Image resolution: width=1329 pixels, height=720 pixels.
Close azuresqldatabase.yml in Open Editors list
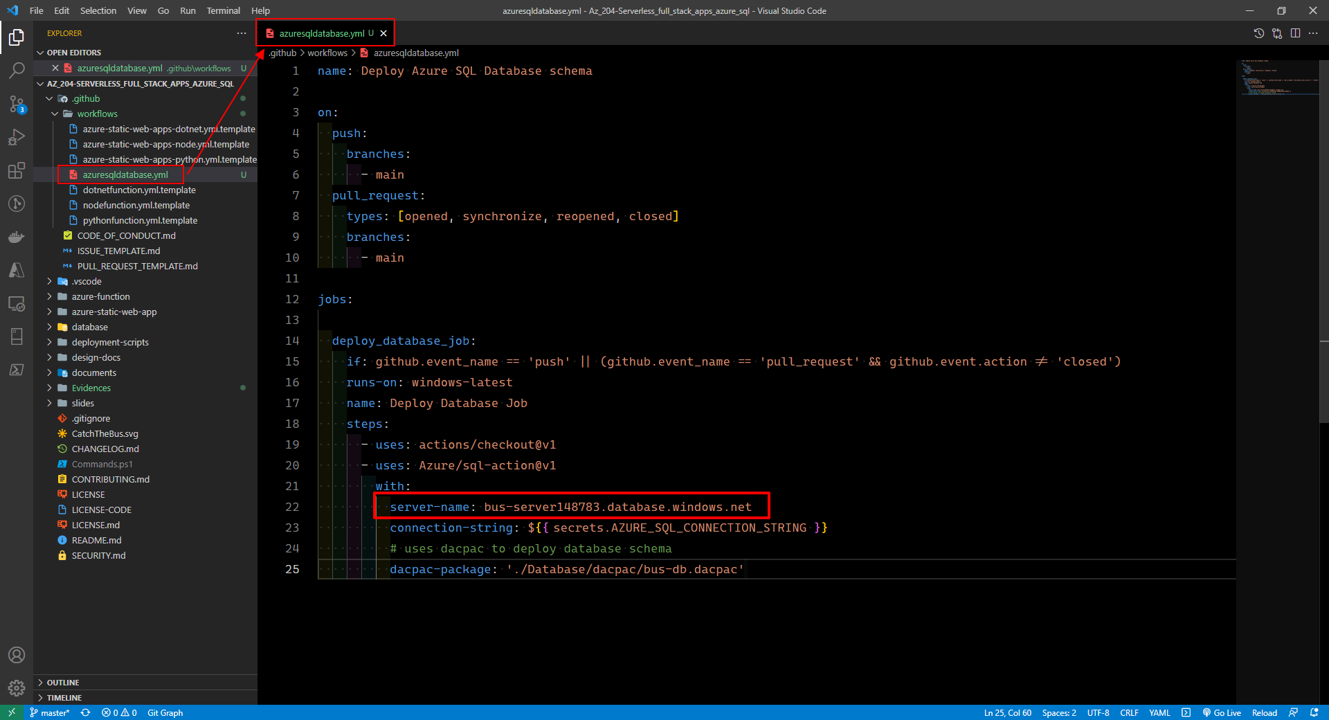click(x=55, y=68)
